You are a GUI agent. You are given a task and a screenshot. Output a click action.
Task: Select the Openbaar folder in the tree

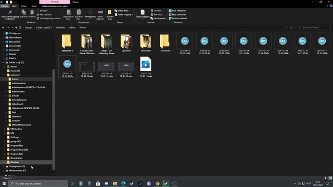pos(16,116)
